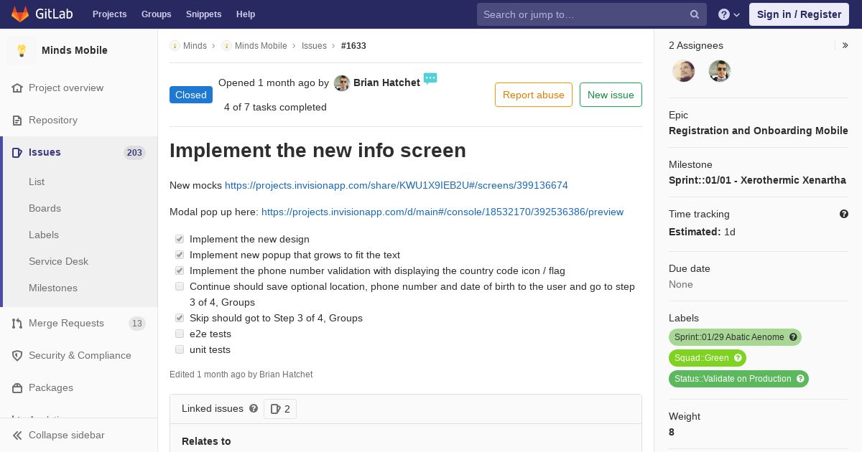Image resolution: width=862 pixels, height=452 pixels.
Task: Click Minds Mobile breadcrumb link
Action: click(x=261, y=45)
